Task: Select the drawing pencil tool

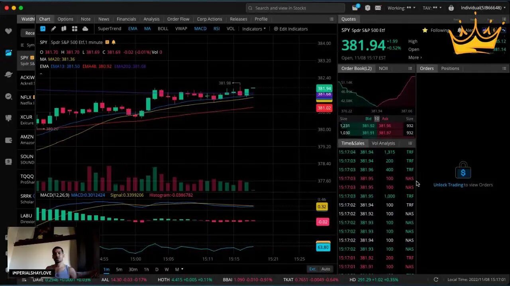Action: 53,29
